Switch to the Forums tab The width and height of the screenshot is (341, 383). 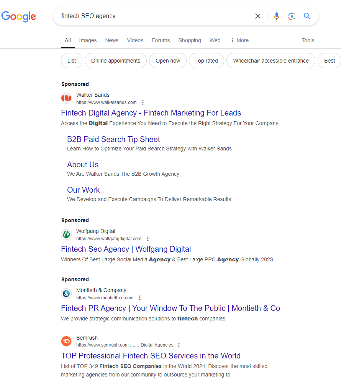point(161,40)
